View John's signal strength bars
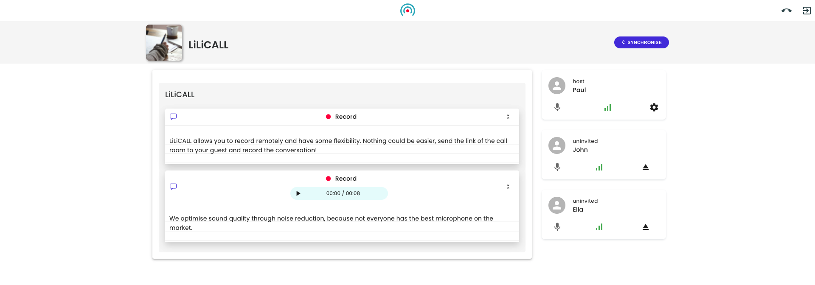This screenshot has height=285, width=815. coord(599,167)
